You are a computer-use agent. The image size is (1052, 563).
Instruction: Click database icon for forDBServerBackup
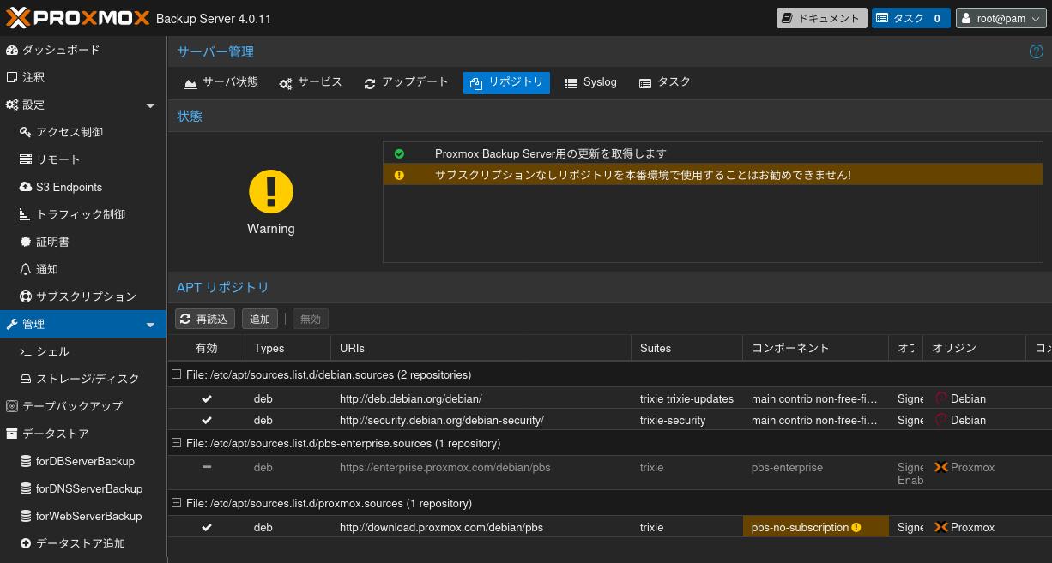pyautogui.click(x=26, y=461)
